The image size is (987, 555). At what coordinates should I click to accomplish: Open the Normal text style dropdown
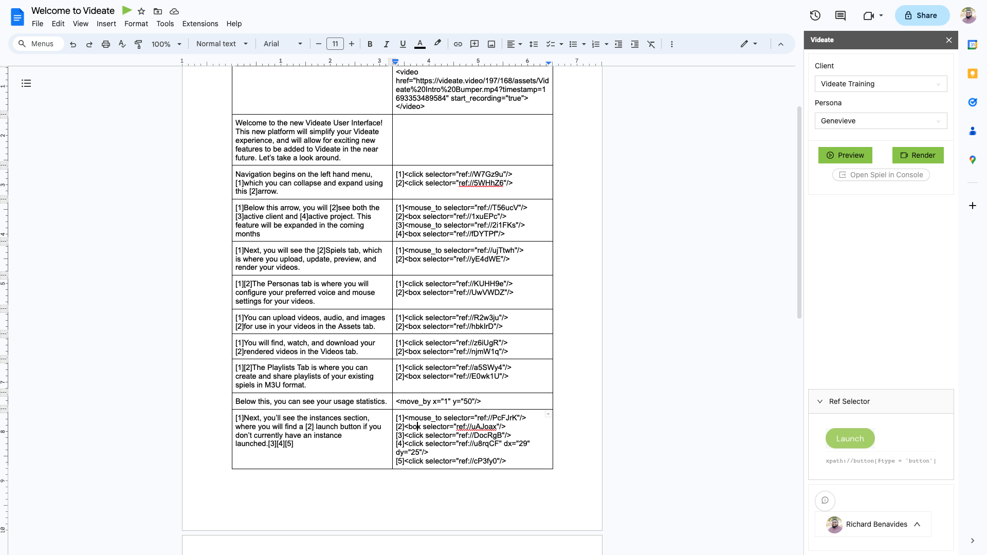coord(222,44)
